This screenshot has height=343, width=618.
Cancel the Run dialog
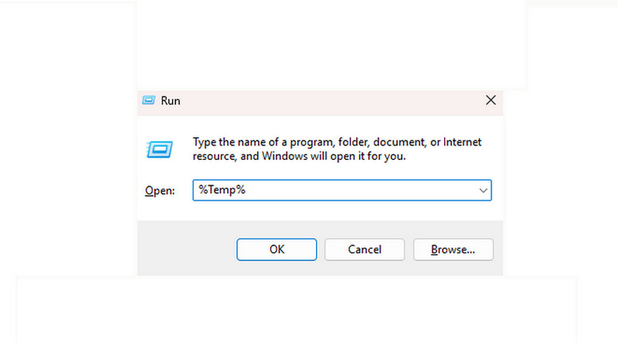point(365,250)
